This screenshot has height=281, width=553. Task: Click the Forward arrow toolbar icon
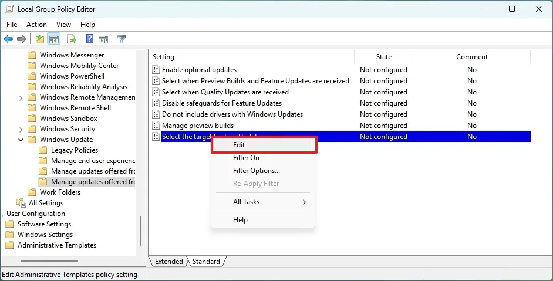tap(22, 39)
